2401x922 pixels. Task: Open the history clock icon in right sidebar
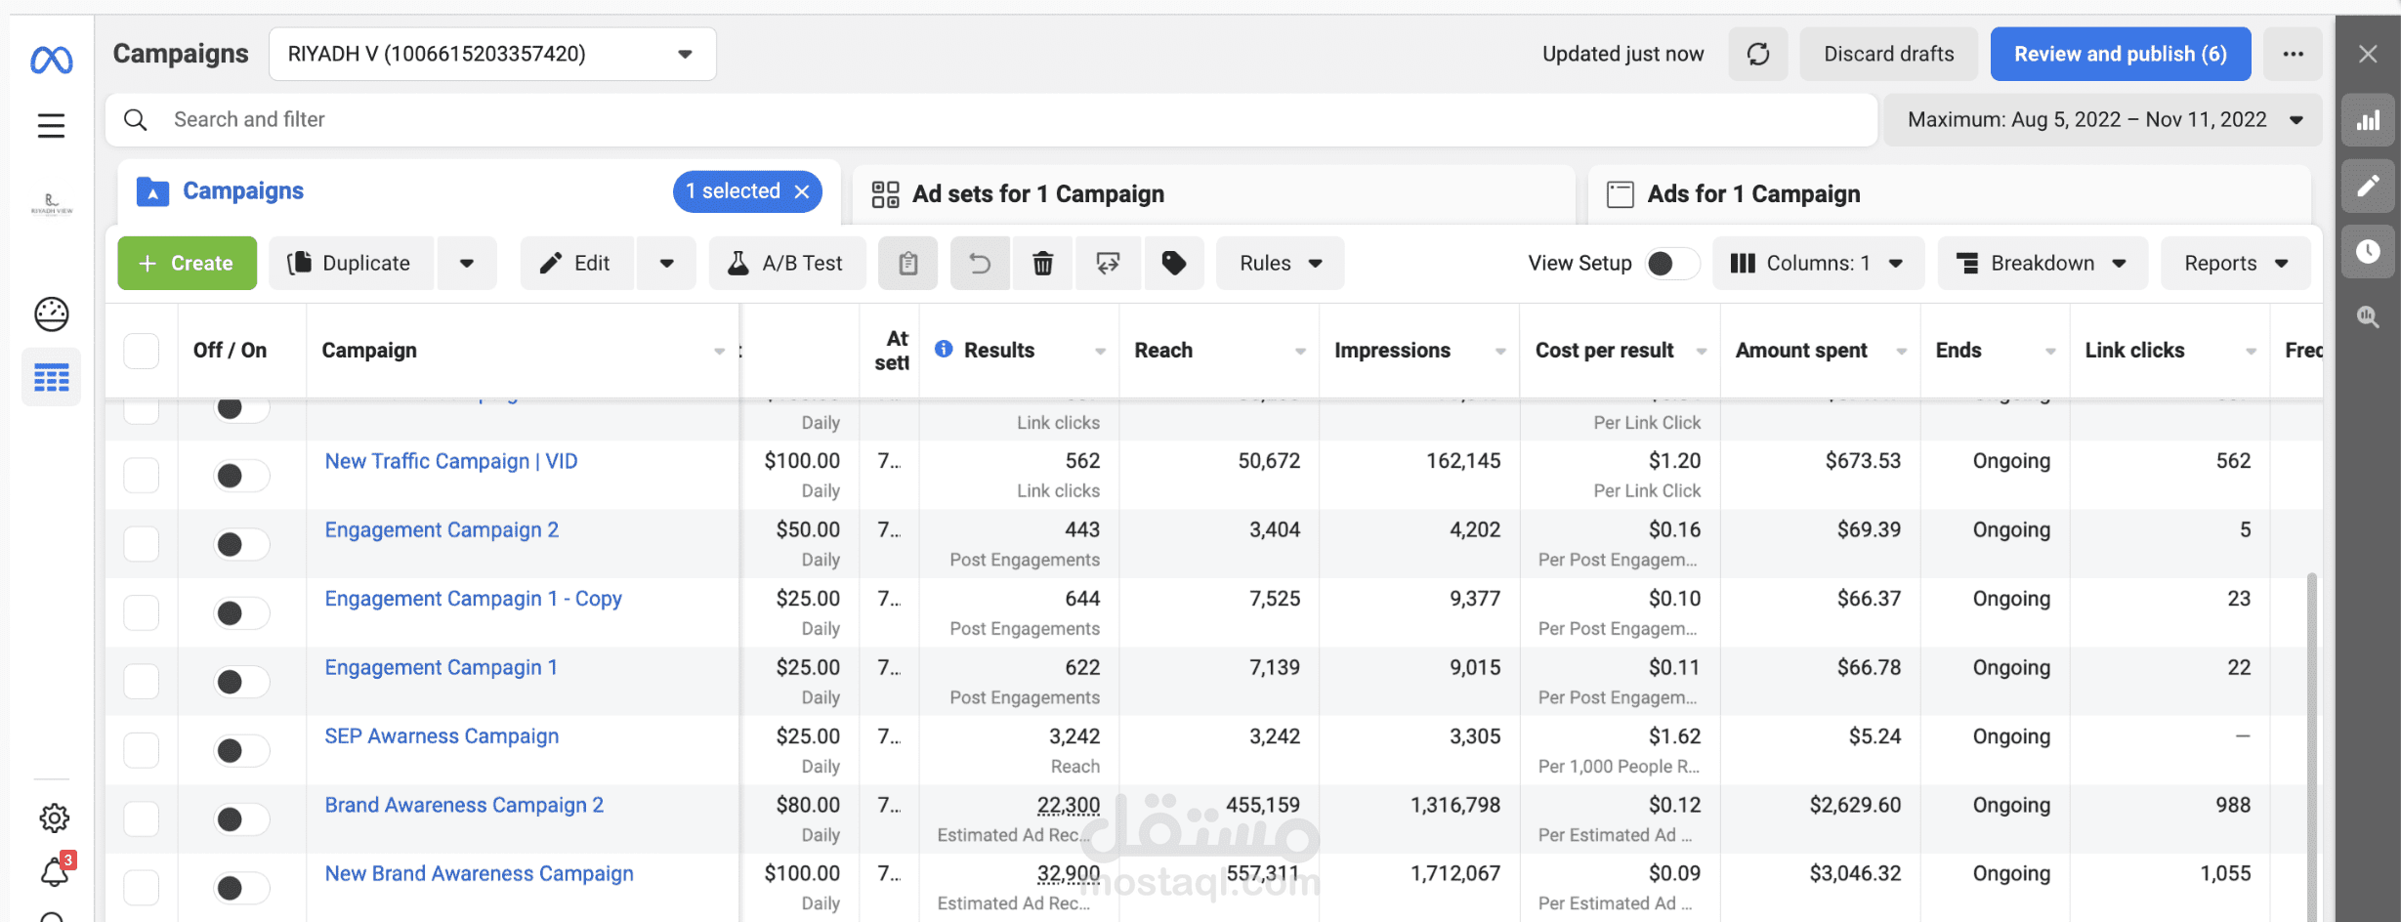[2368, 251]
